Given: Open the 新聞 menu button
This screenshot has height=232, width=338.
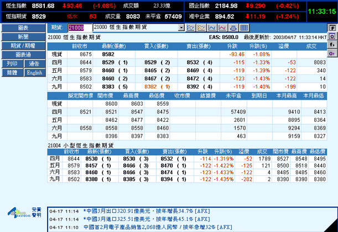Looking at the screenshot, I should [x=23, y=37].
